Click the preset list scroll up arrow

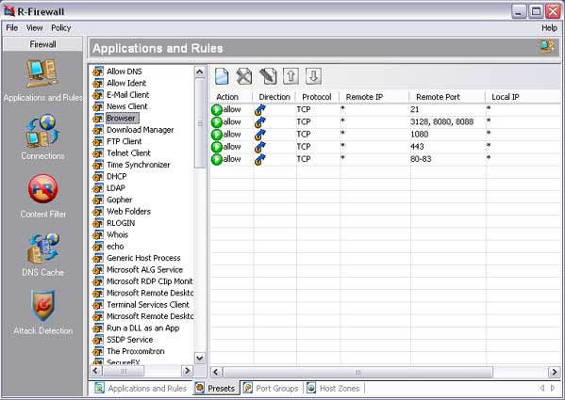tap(200, 72)
